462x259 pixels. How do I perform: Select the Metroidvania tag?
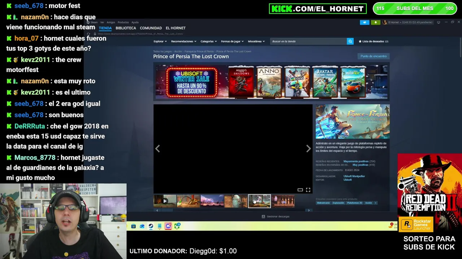point(323,203)
